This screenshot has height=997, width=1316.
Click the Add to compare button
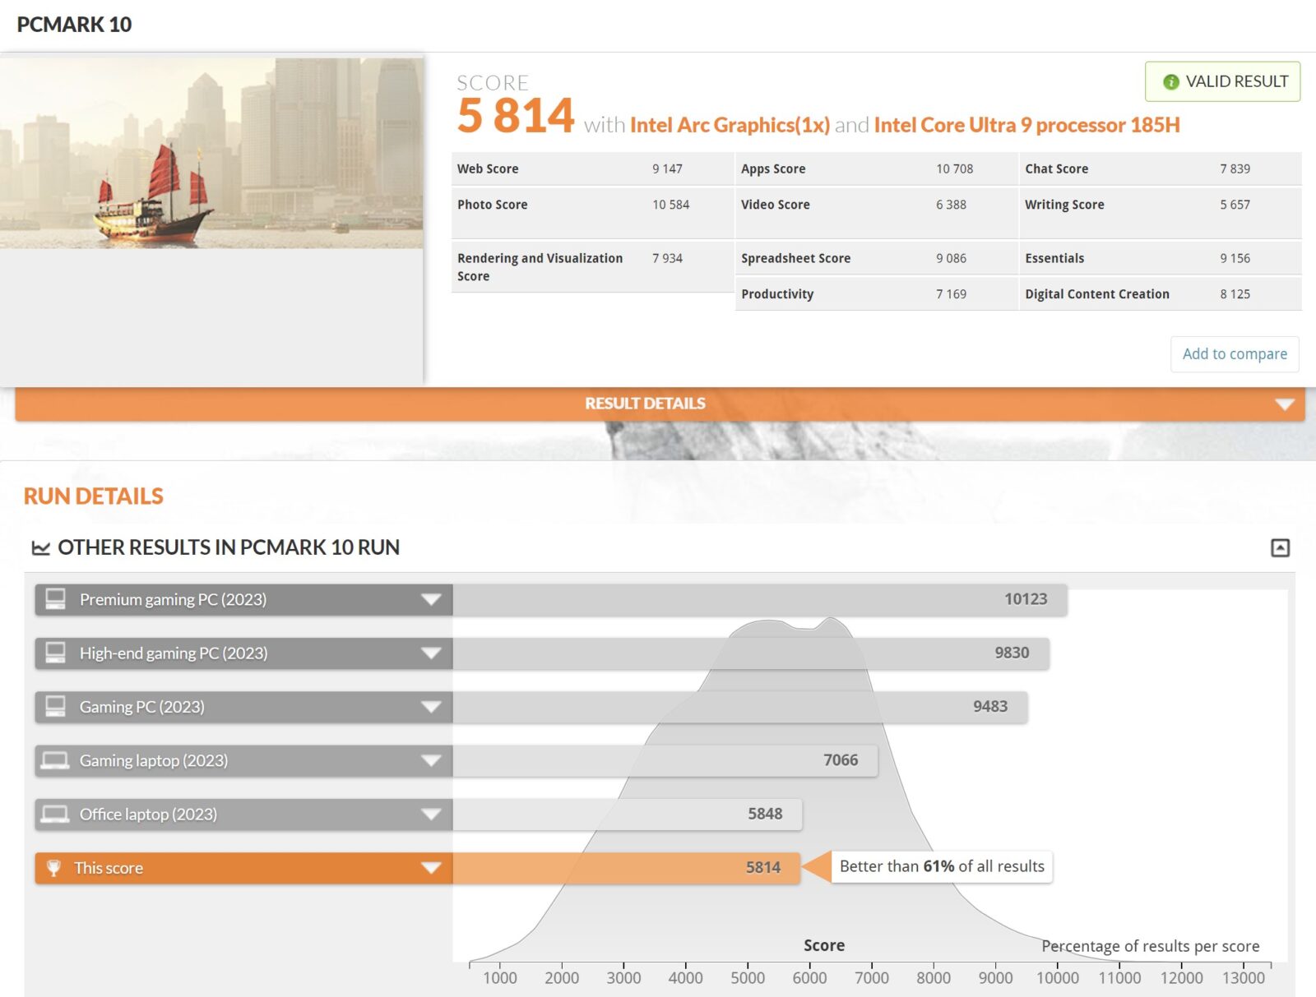tap(1234, 354)
